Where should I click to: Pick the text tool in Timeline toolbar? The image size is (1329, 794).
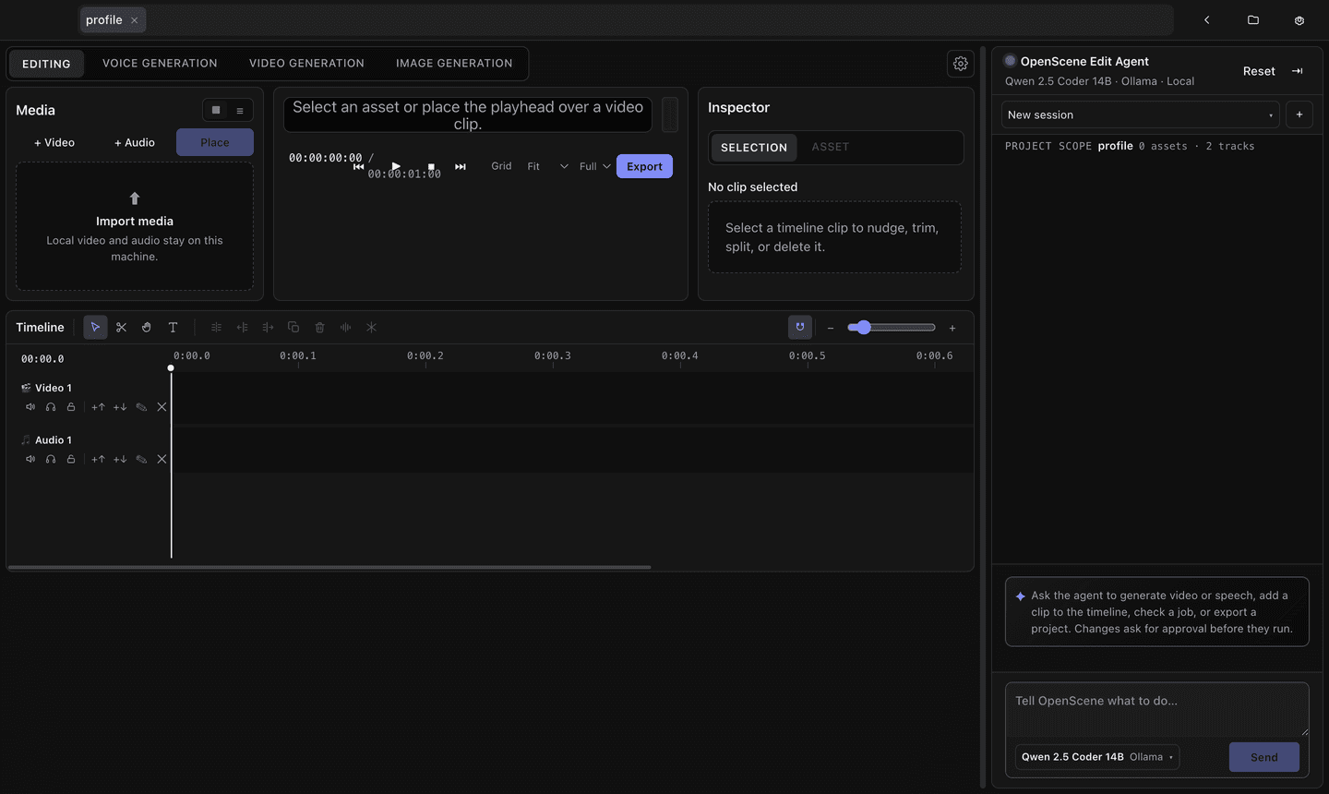[x=173, y=327]
